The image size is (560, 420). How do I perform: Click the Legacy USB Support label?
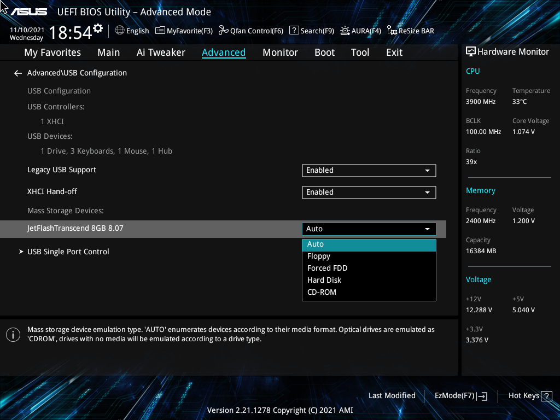(62, 170)
